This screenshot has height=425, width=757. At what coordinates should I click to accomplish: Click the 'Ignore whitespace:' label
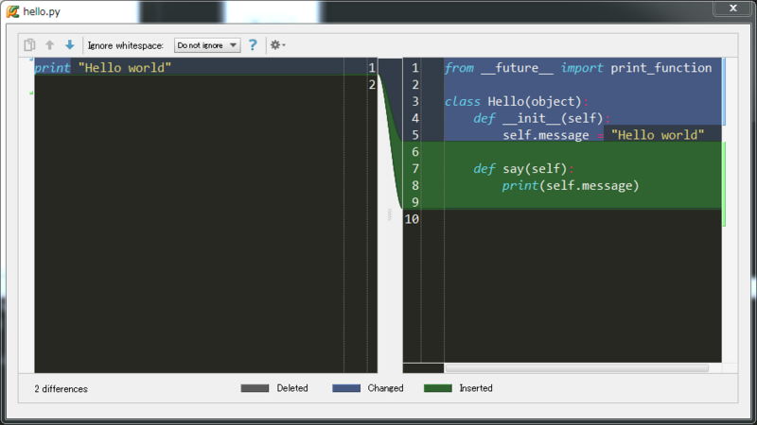pyautogui.click(x=126, y=45)
